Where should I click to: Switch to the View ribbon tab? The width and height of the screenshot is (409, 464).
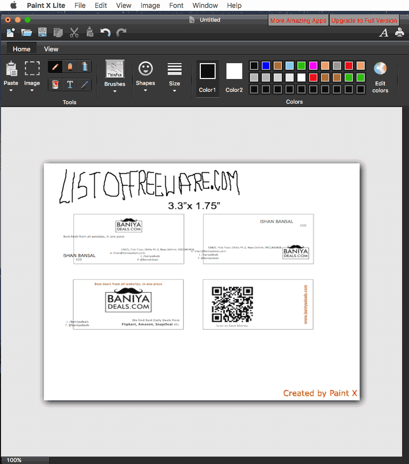[x=51, y=49]
